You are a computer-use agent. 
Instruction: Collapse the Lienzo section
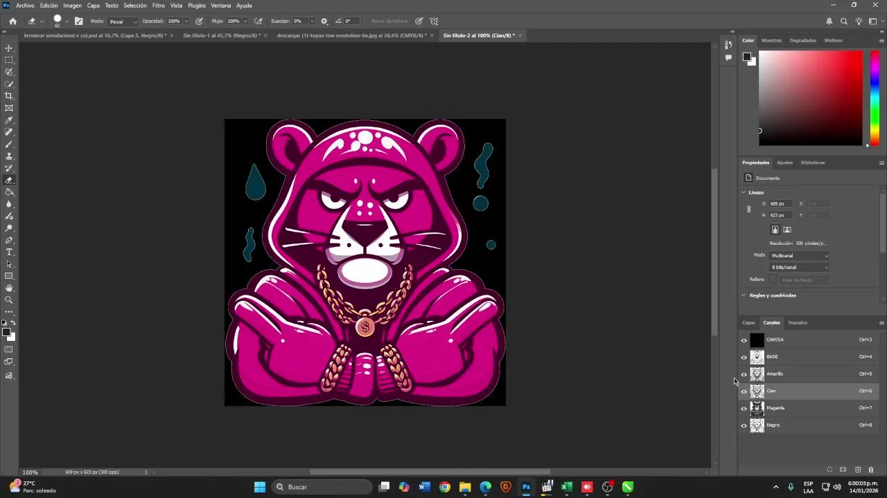coord(744,192)
